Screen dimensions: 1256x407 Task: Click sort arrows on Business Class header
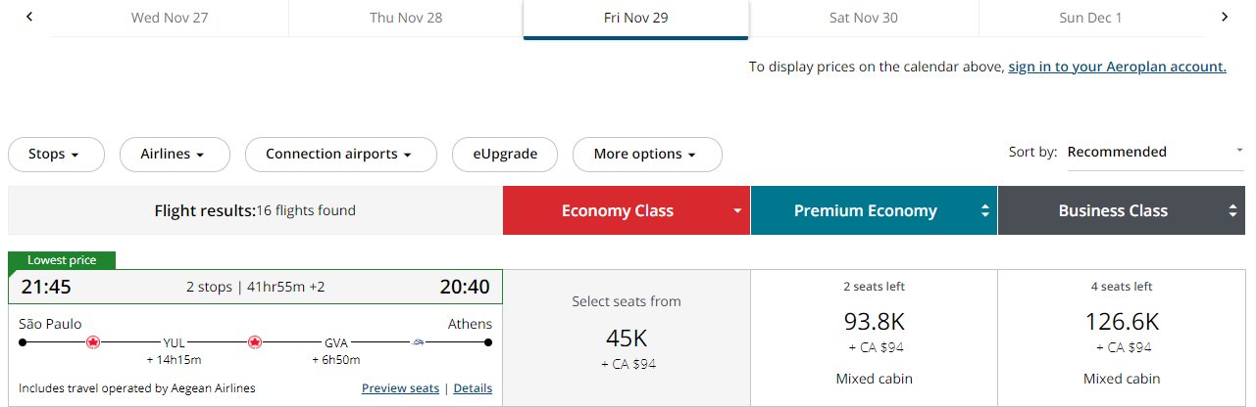click(x=1231, y=210)
